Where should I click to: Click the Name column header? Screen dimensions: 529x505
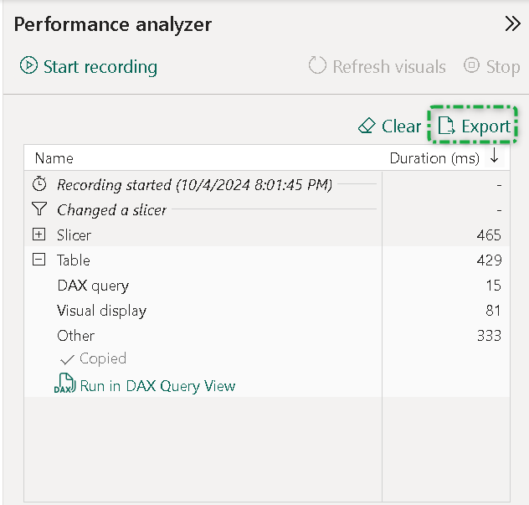point(54,158)
